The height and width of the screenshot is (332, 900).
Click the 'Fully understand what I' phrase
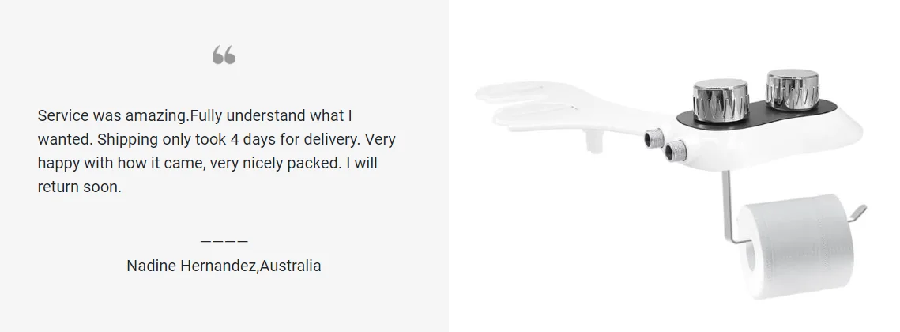(270, 115)
